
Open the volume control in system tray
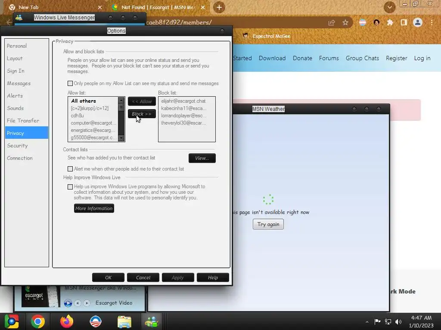(x=398, y=321)
